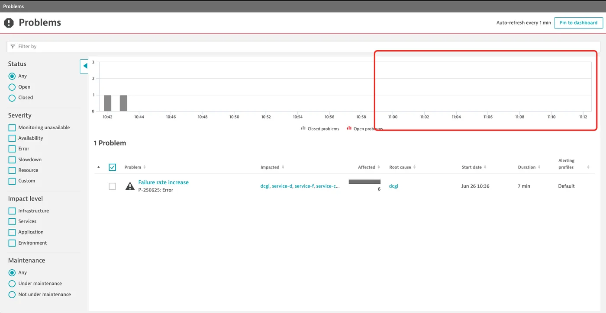Sort by the Affected column
Screen dimensions: 606x313
pyautogui.click(x=379, y=167)
